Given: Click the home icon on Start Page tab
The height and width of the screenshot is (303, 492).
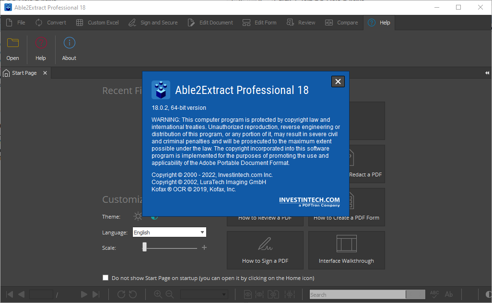Looking at the screenshot, I should [6, 73].
